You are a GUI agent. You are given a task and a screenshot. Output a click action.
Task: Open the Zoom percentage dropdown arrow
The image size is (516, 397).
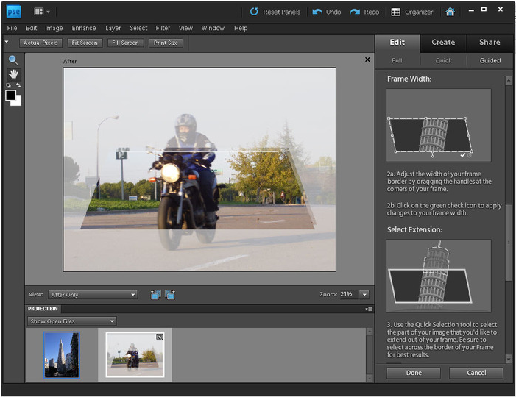[x=364, y=294]
